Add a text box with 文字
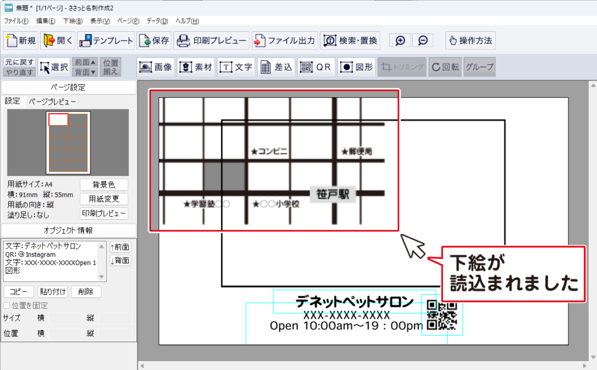This screenshot has height=370, width=597. click(236, 67)
